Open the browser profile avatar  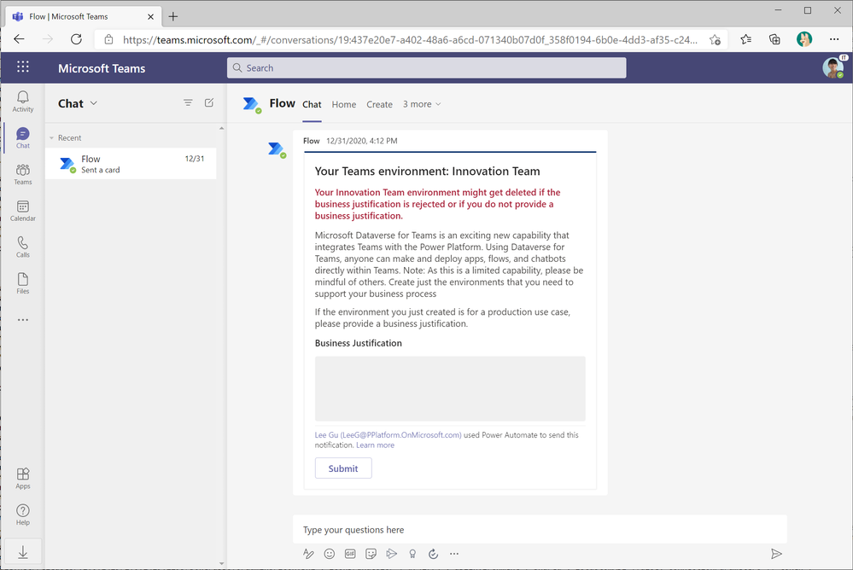(804, 39)
